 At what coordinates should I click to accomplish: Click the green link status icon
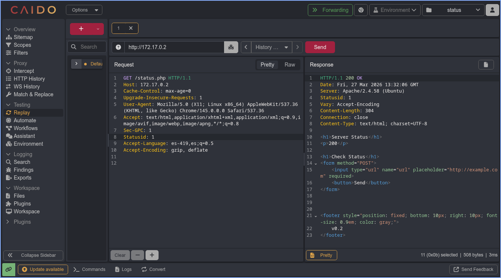pyautogui.click(x=9, y=269)
